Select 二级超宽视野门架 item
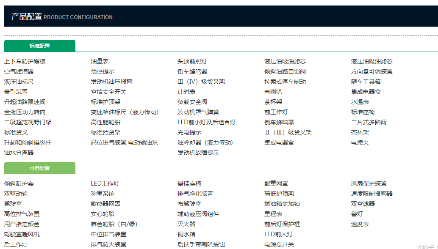Screen dimensions: 438x249 point(28,122)
